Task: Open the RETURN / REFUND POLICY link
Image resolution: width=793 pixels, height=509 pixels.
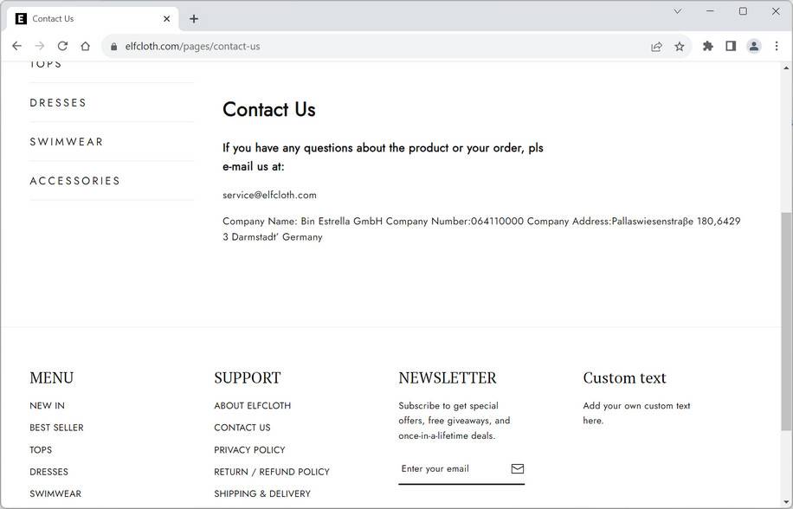Action: (272, 472)
